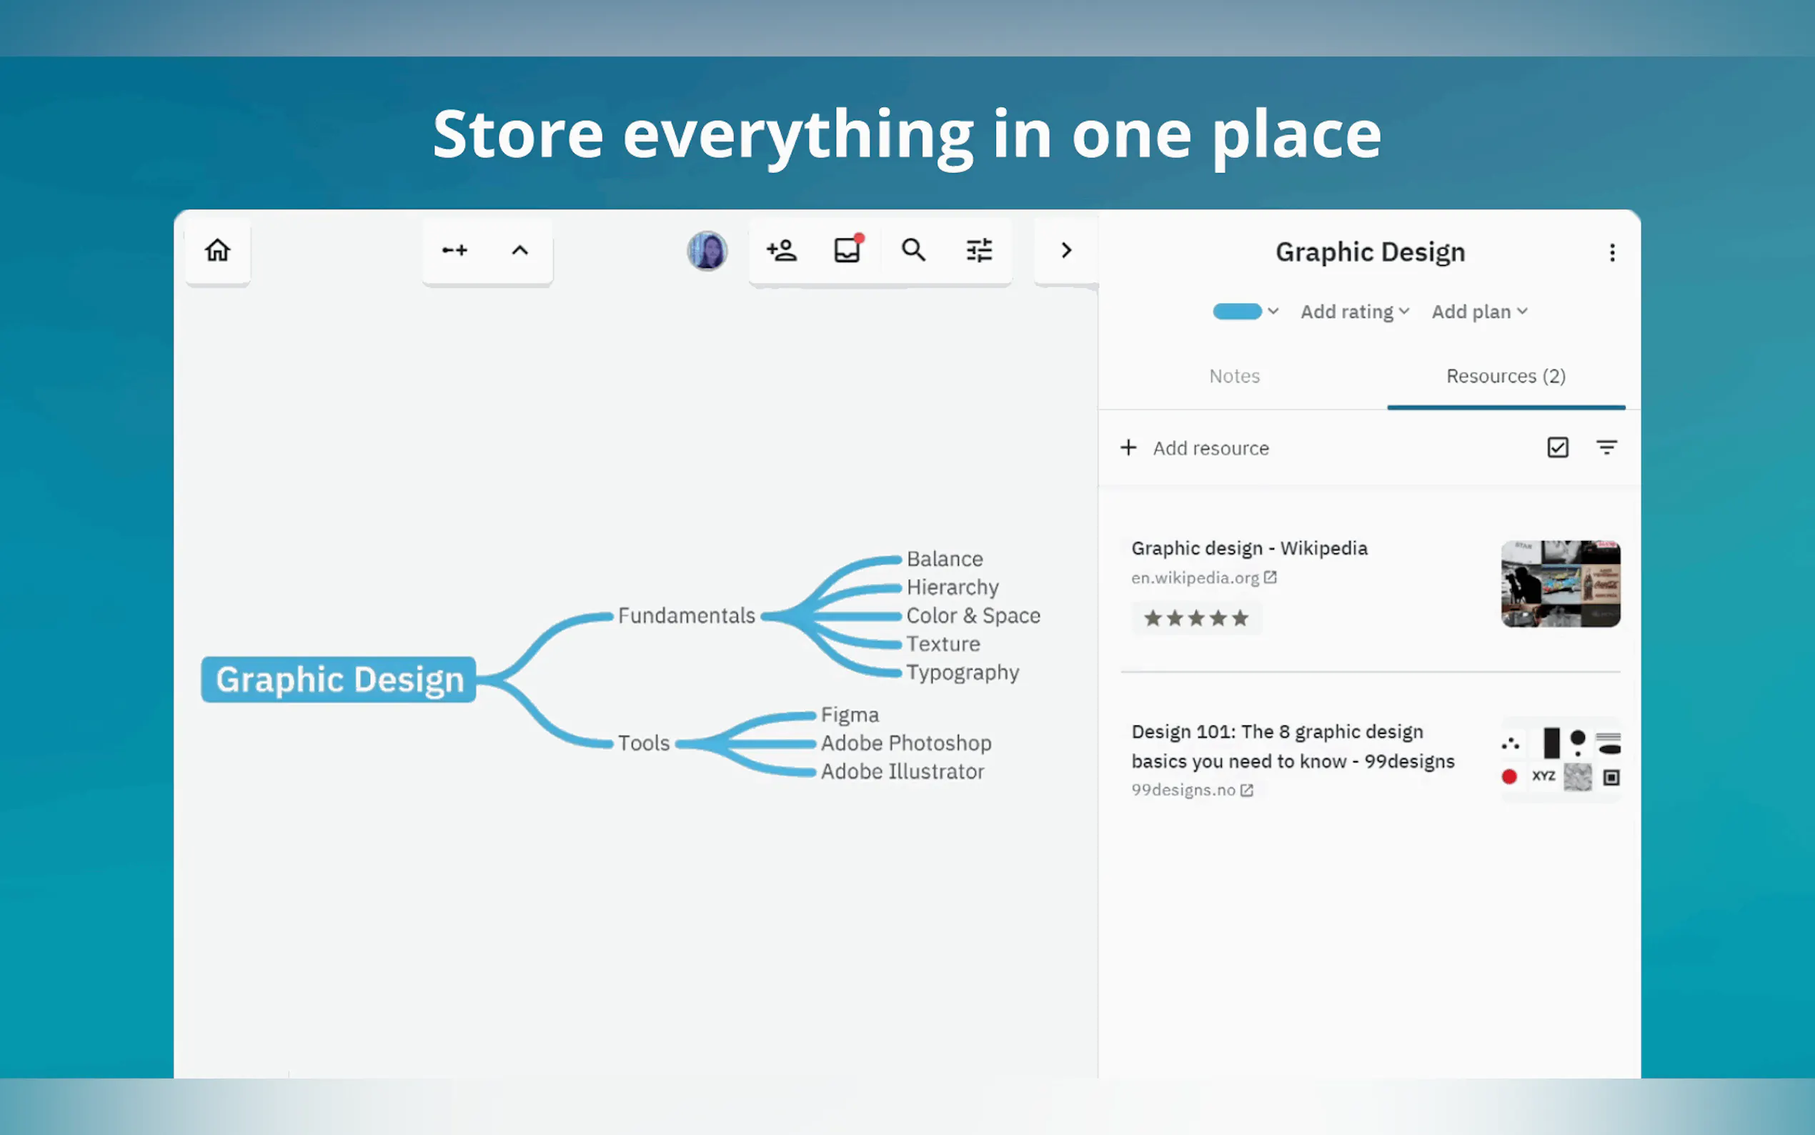Click the five-star rating on Wikipedia resource
Viewport: 1815px width, 1135px height.
pos(1196,618)
